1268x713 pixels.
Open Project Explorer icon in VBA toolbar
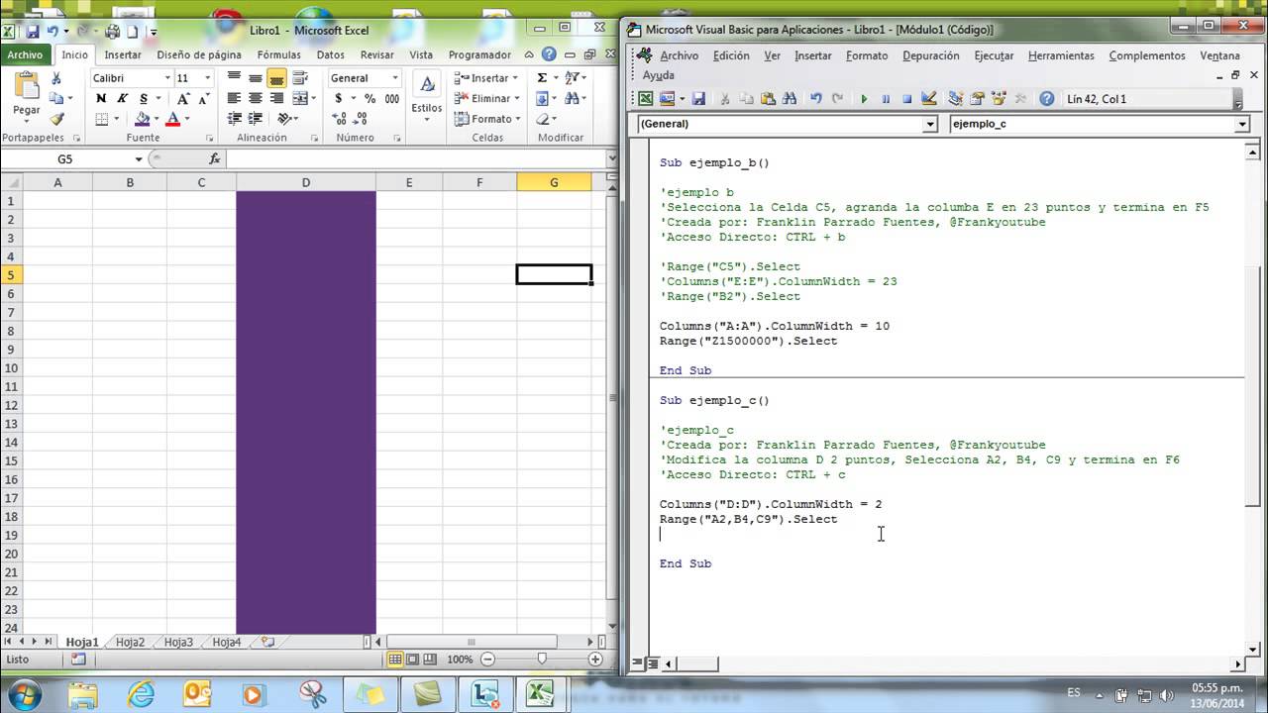[955, 99]
